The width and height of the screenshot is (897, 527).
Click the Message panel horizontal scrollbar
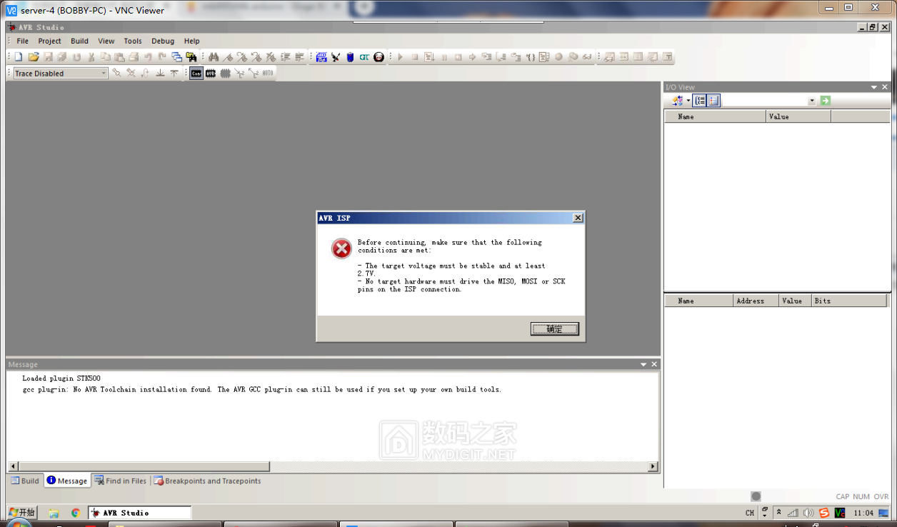pyautogui.click(x=143, y=466)
